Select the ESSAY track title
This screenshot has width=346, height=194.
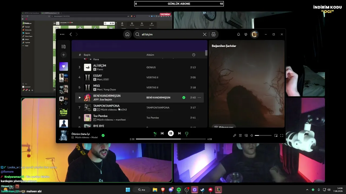(98, 76)
